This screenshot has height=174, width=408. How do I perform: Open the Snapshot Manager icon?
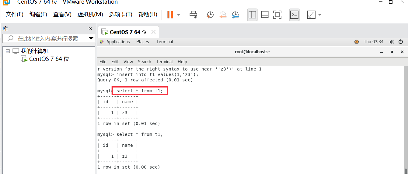click(235, 15)
